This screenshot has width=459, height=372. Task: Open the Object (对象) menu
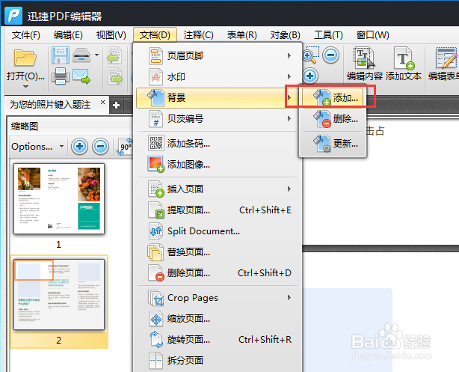tap(285, 35)
